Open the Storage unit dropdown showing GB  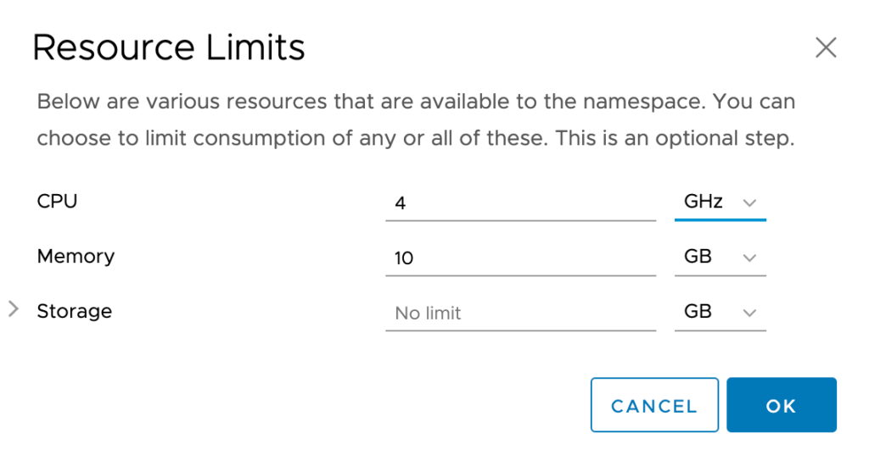coord(720,313)
